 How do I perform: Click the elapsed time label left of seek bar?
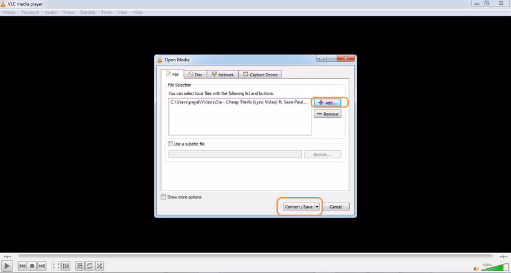[x=7, y=257]
